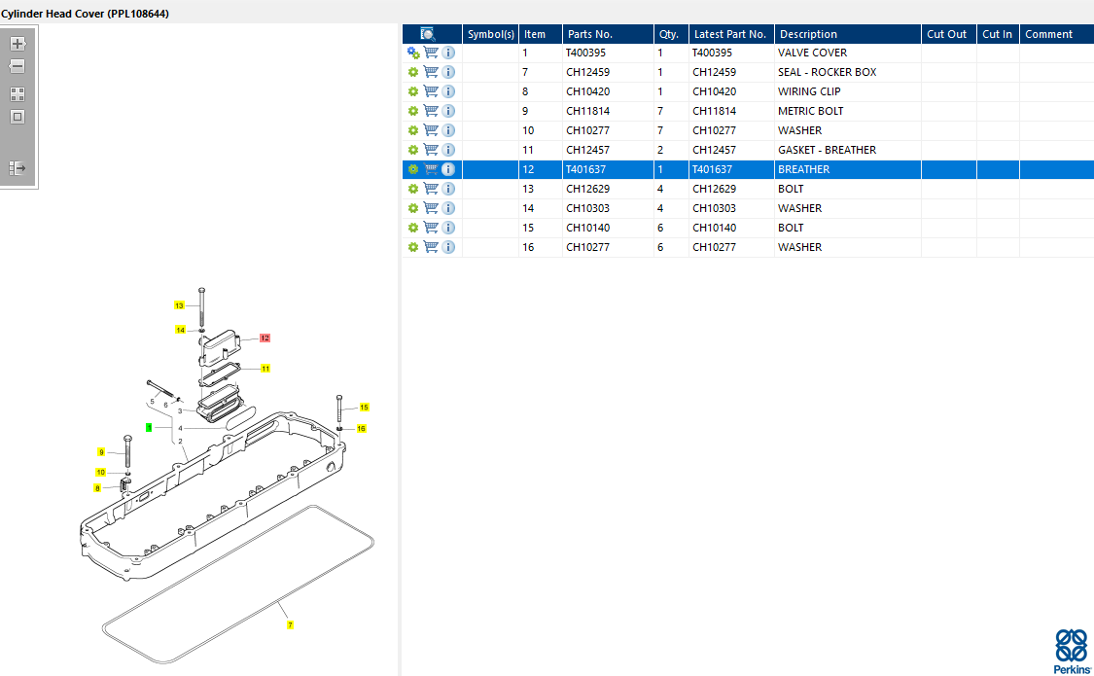1094x676 pixels.
Task: Click the Comment column header
Action: (1056, 34)
